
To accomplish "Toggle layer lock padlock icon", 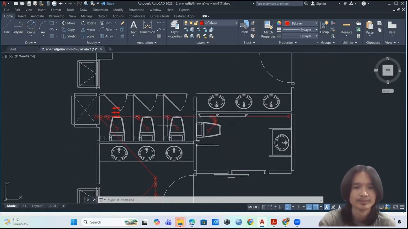I will click(196, 23).
